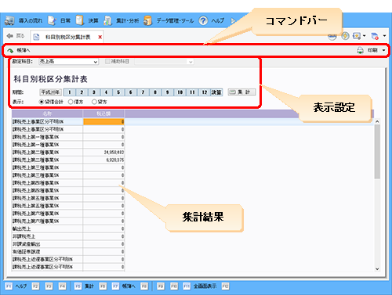Open the 集計・分析 menu
Viewport: 392px width, 295px height.
pos(121,20)
